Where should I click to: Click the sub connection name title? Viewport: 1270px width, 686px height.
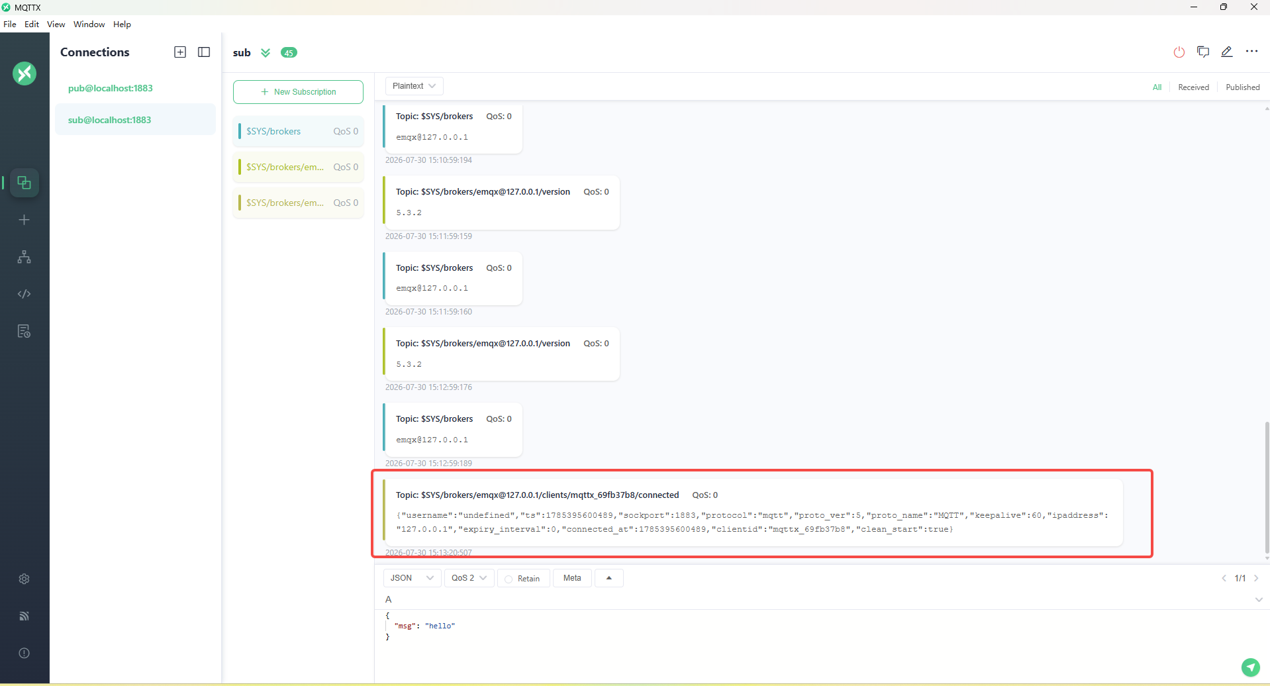coord(242,53)
